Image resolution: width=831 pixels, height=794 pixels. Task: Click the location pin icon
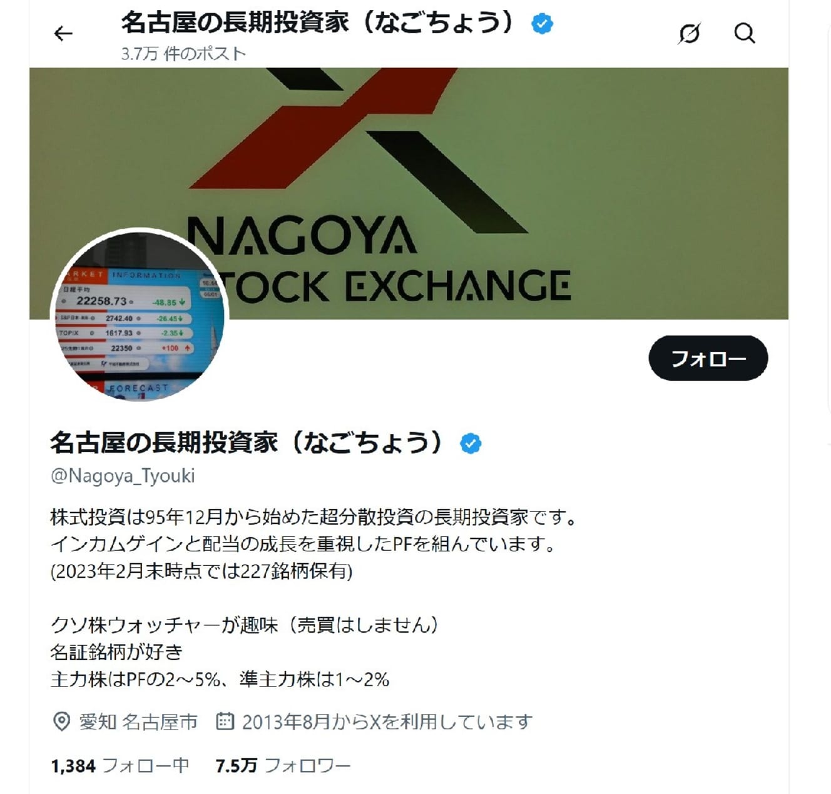61,721
